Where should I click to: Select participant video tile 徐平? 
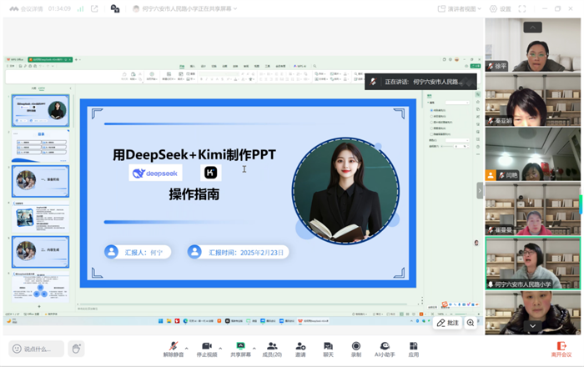(x=532, y=45)
